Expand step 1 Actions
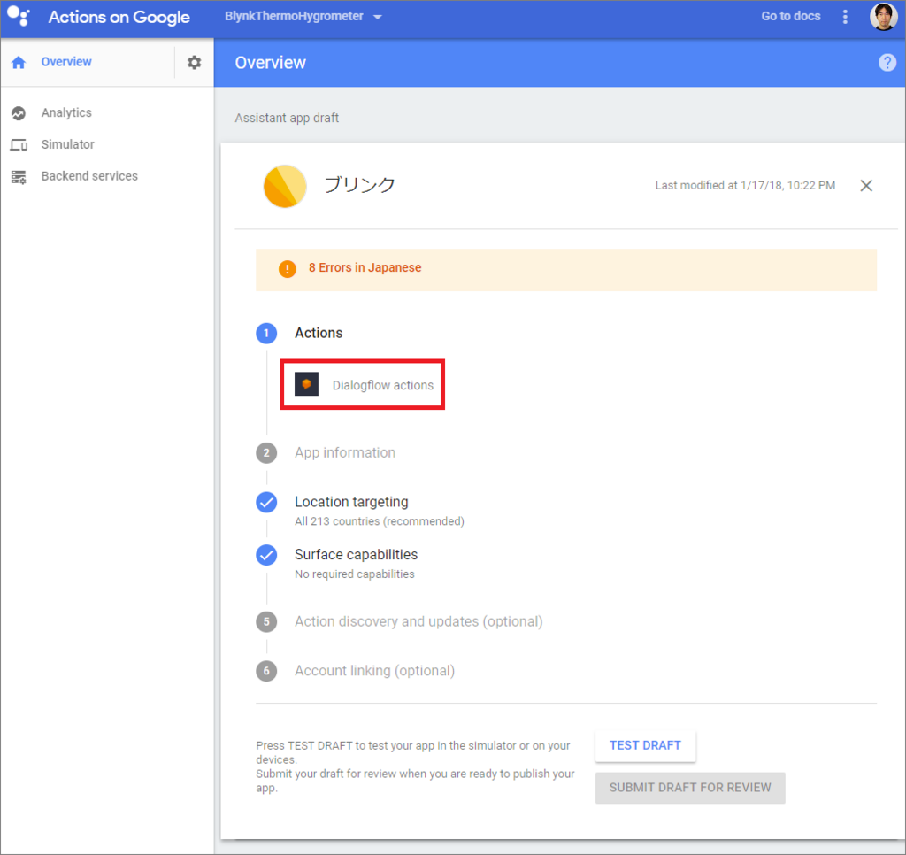 [x=319, y=333]
